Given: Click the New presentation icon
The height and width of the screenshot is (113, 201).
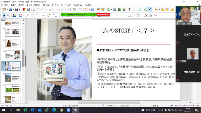Looking at the screenshot, I should point(4,10).
